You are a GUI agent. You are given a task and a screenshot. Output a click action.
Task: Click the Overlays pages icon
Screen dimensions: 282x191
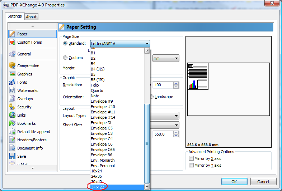(12, 99)
